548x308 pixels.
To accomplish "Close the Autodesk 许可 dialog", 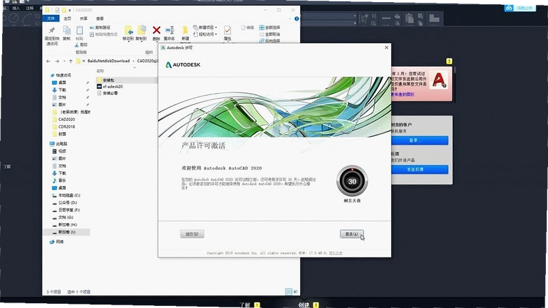I will (386, 47).
